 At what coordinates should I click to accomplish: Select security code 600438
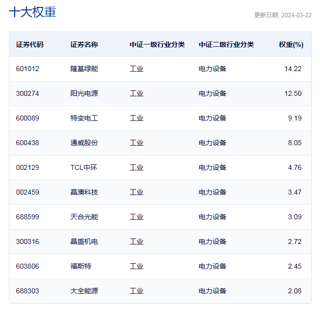(x=27, y=143)
